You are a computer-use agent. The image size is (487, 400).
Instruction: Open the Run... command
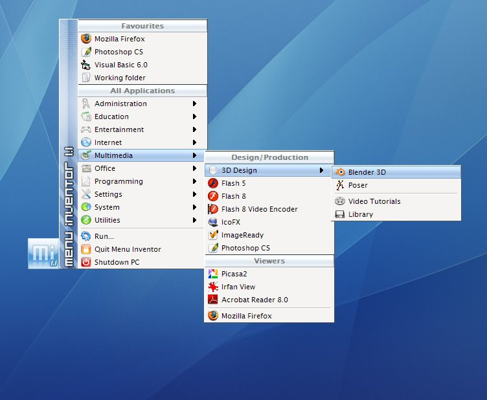141,236
